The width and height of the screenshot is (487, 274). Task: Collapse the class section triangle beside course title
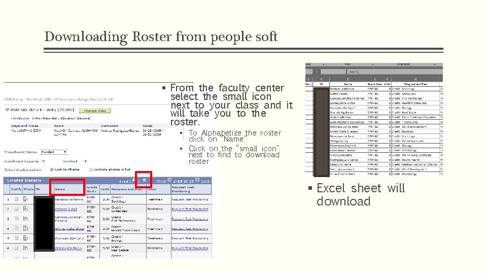click(7, 110)
